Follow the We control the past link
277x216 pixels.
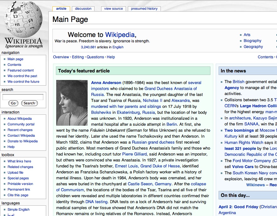click(22, 76)
